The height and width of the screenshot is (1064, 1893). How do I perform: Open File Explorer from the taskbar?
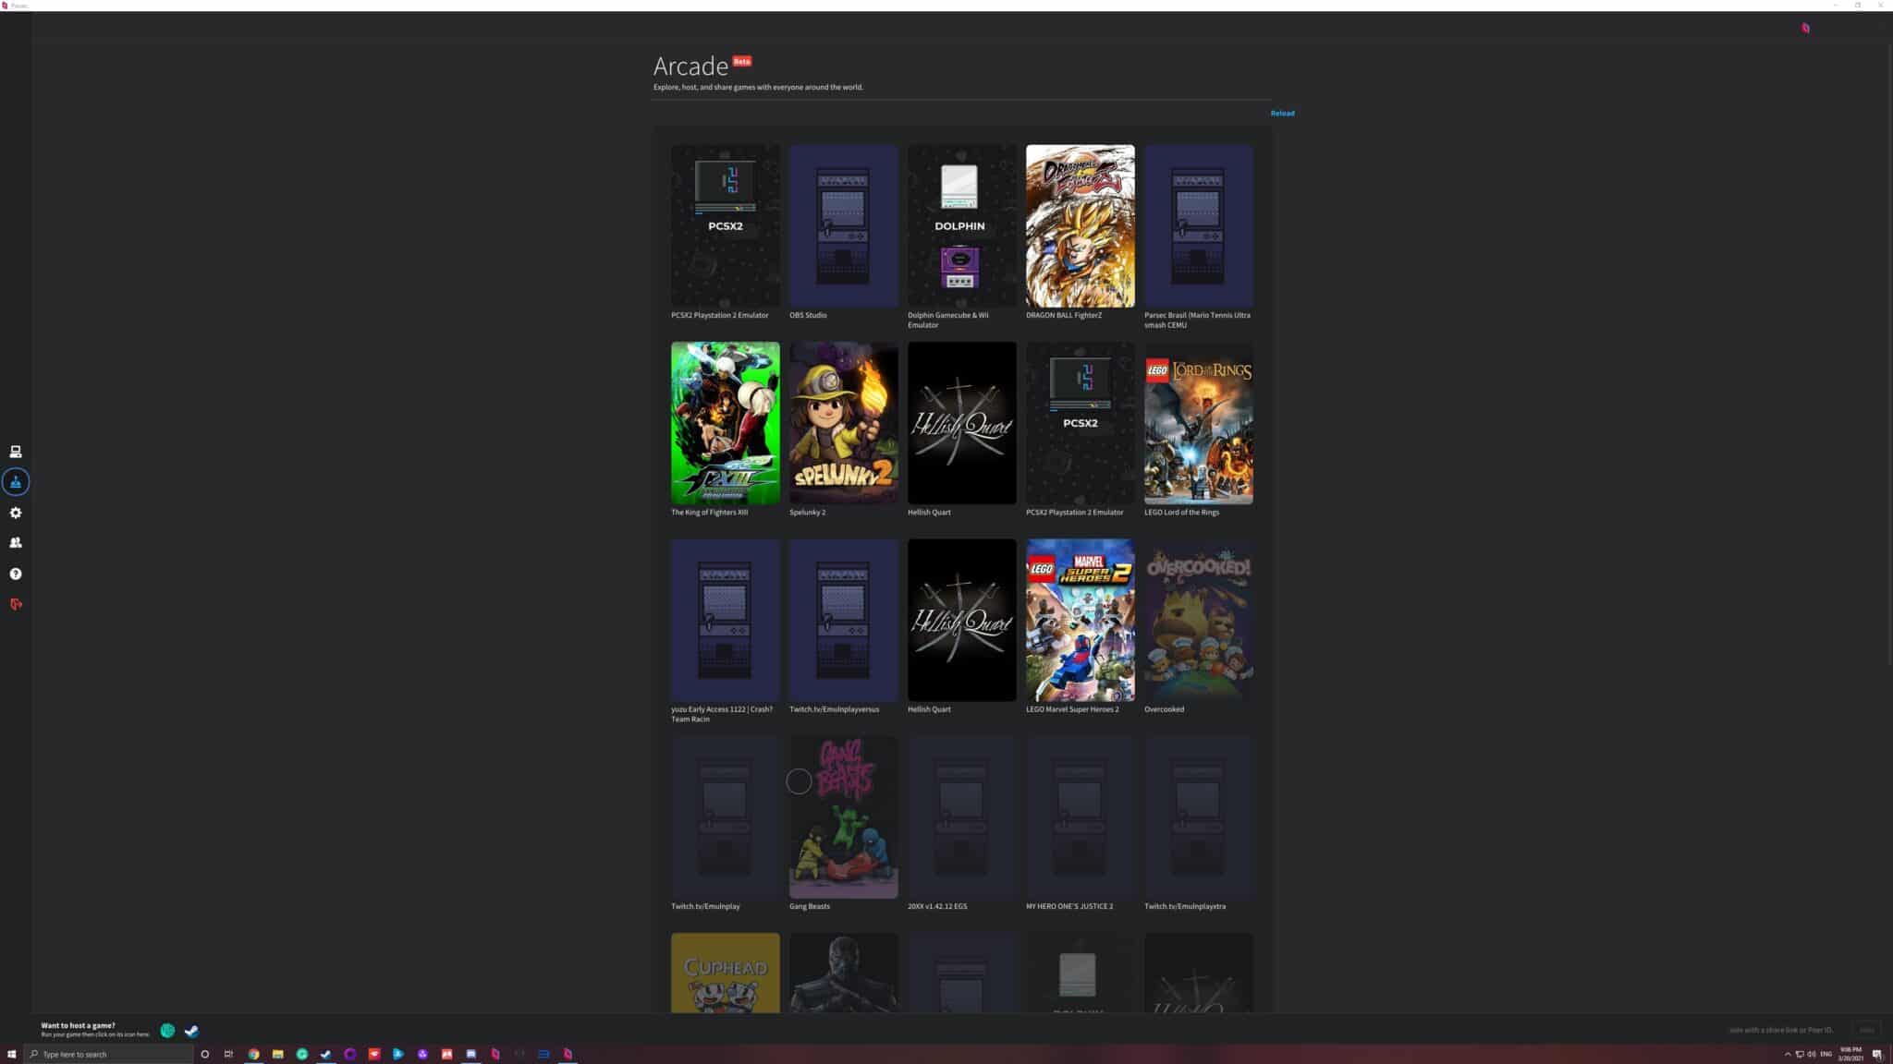[x=277, y=1054]
